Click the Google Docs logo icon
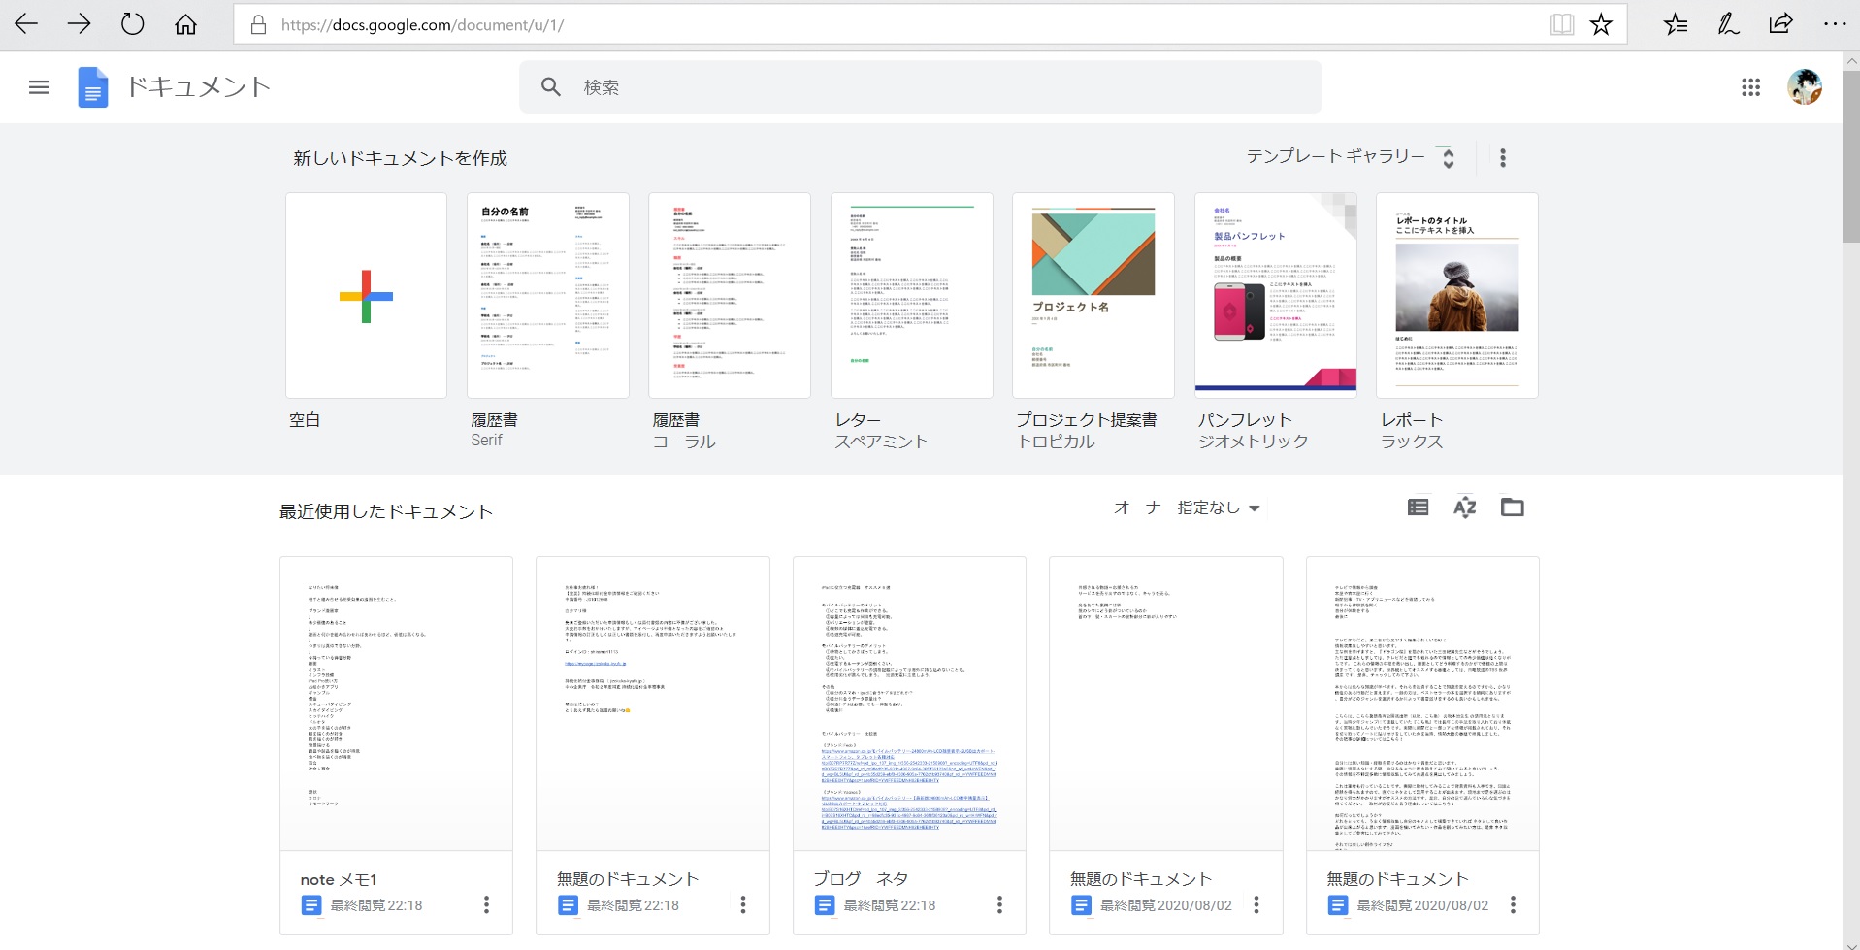1860x950 pixels. tap(93, 87)
